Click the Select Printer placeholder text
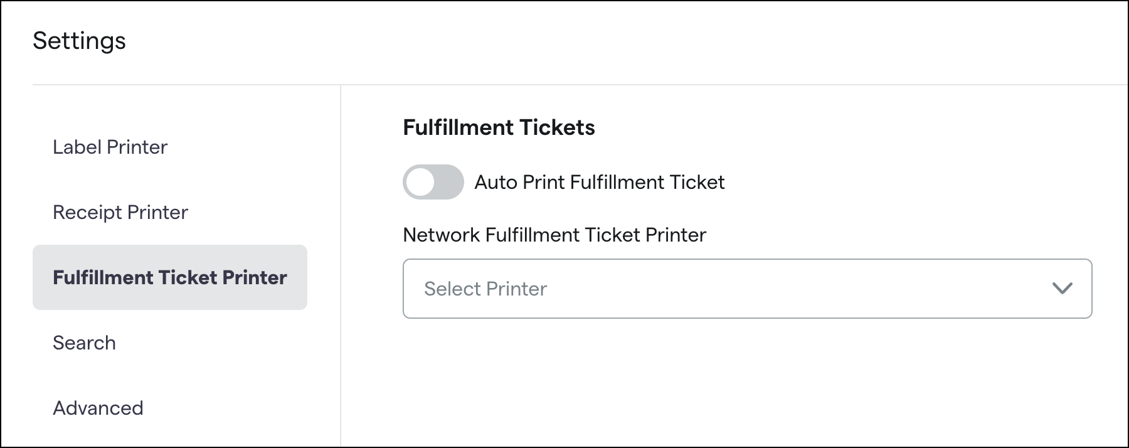The width and height of the screenshot is (1129, 448). (x=485, y=289)
